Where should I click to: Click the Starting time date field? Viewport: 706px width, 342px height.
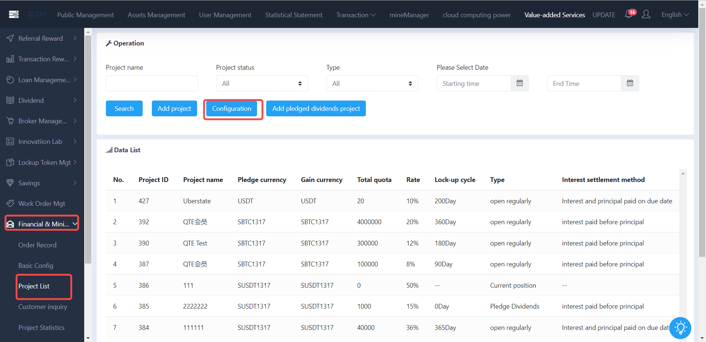pos(474,83)
